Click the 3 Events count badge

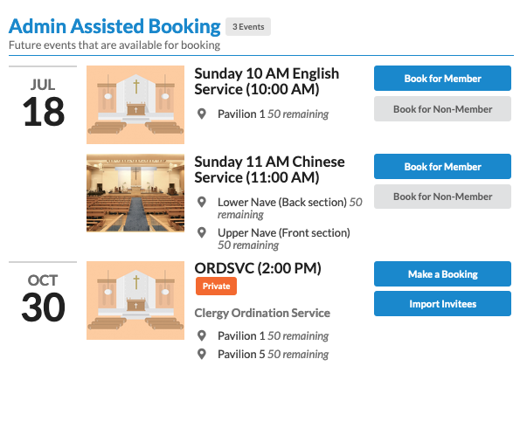tap(248, 26)
